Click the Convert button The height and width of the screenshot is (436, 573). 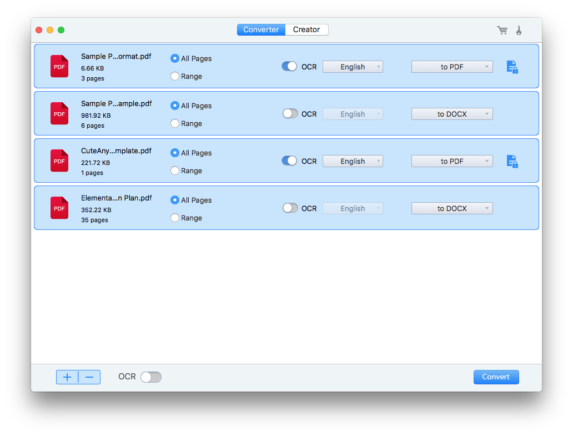pyautogui.click(x=496, y=377)
